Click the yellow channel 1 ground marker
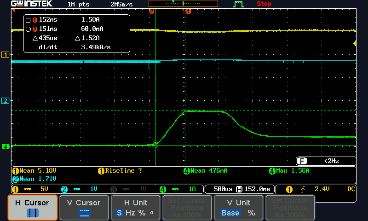 [6, 55]
